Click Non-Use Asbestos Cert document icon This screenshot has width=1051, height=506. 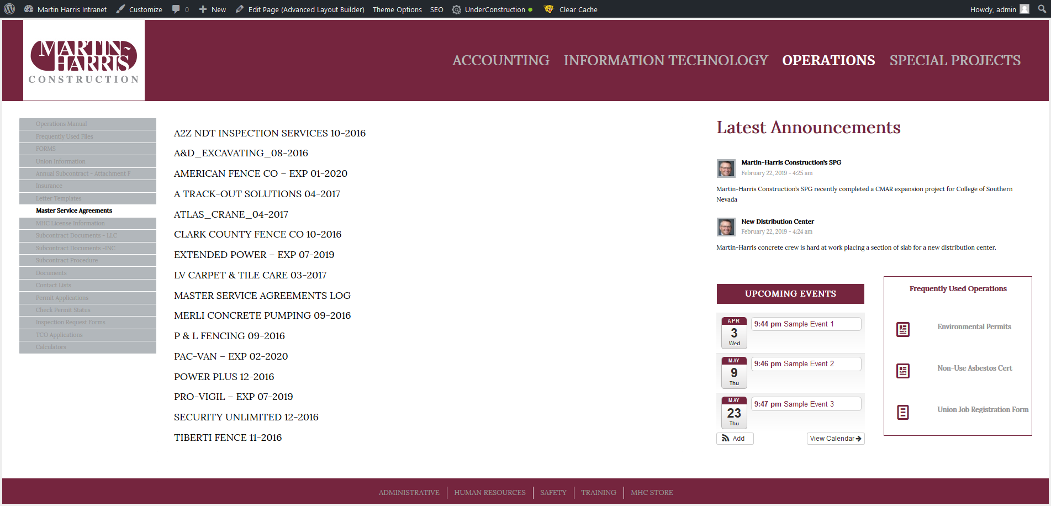(903, 371)
